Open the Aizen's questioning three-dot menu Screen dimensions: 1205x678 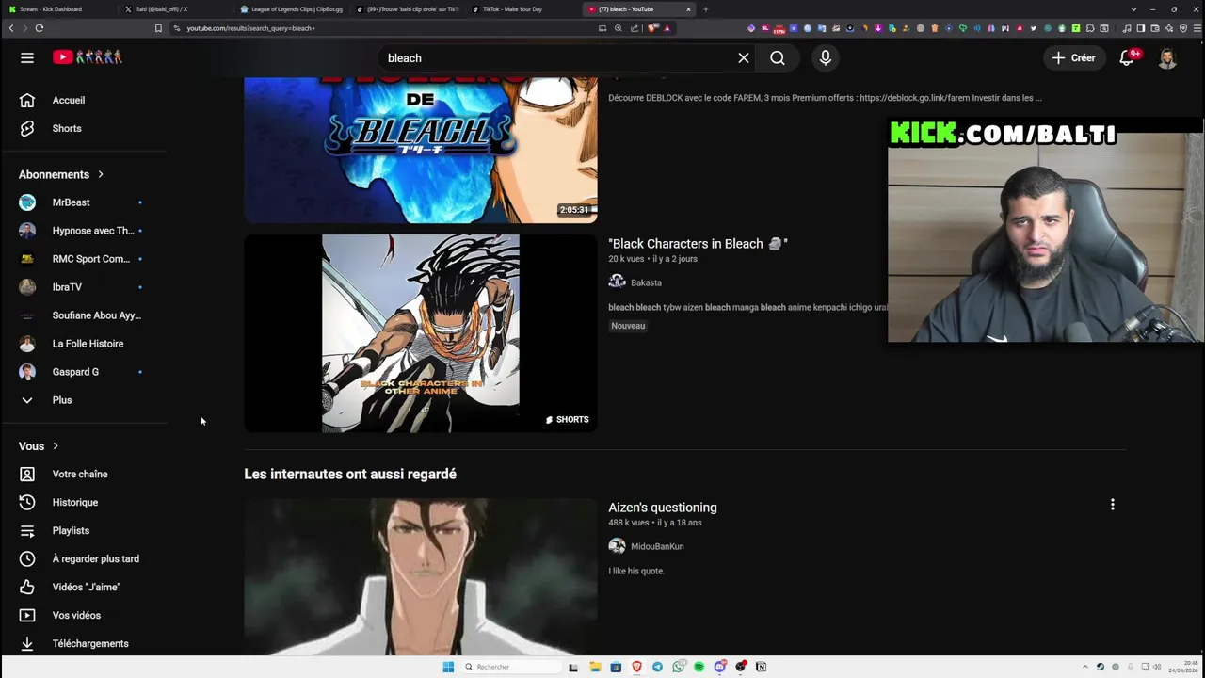pos(1112,505)
